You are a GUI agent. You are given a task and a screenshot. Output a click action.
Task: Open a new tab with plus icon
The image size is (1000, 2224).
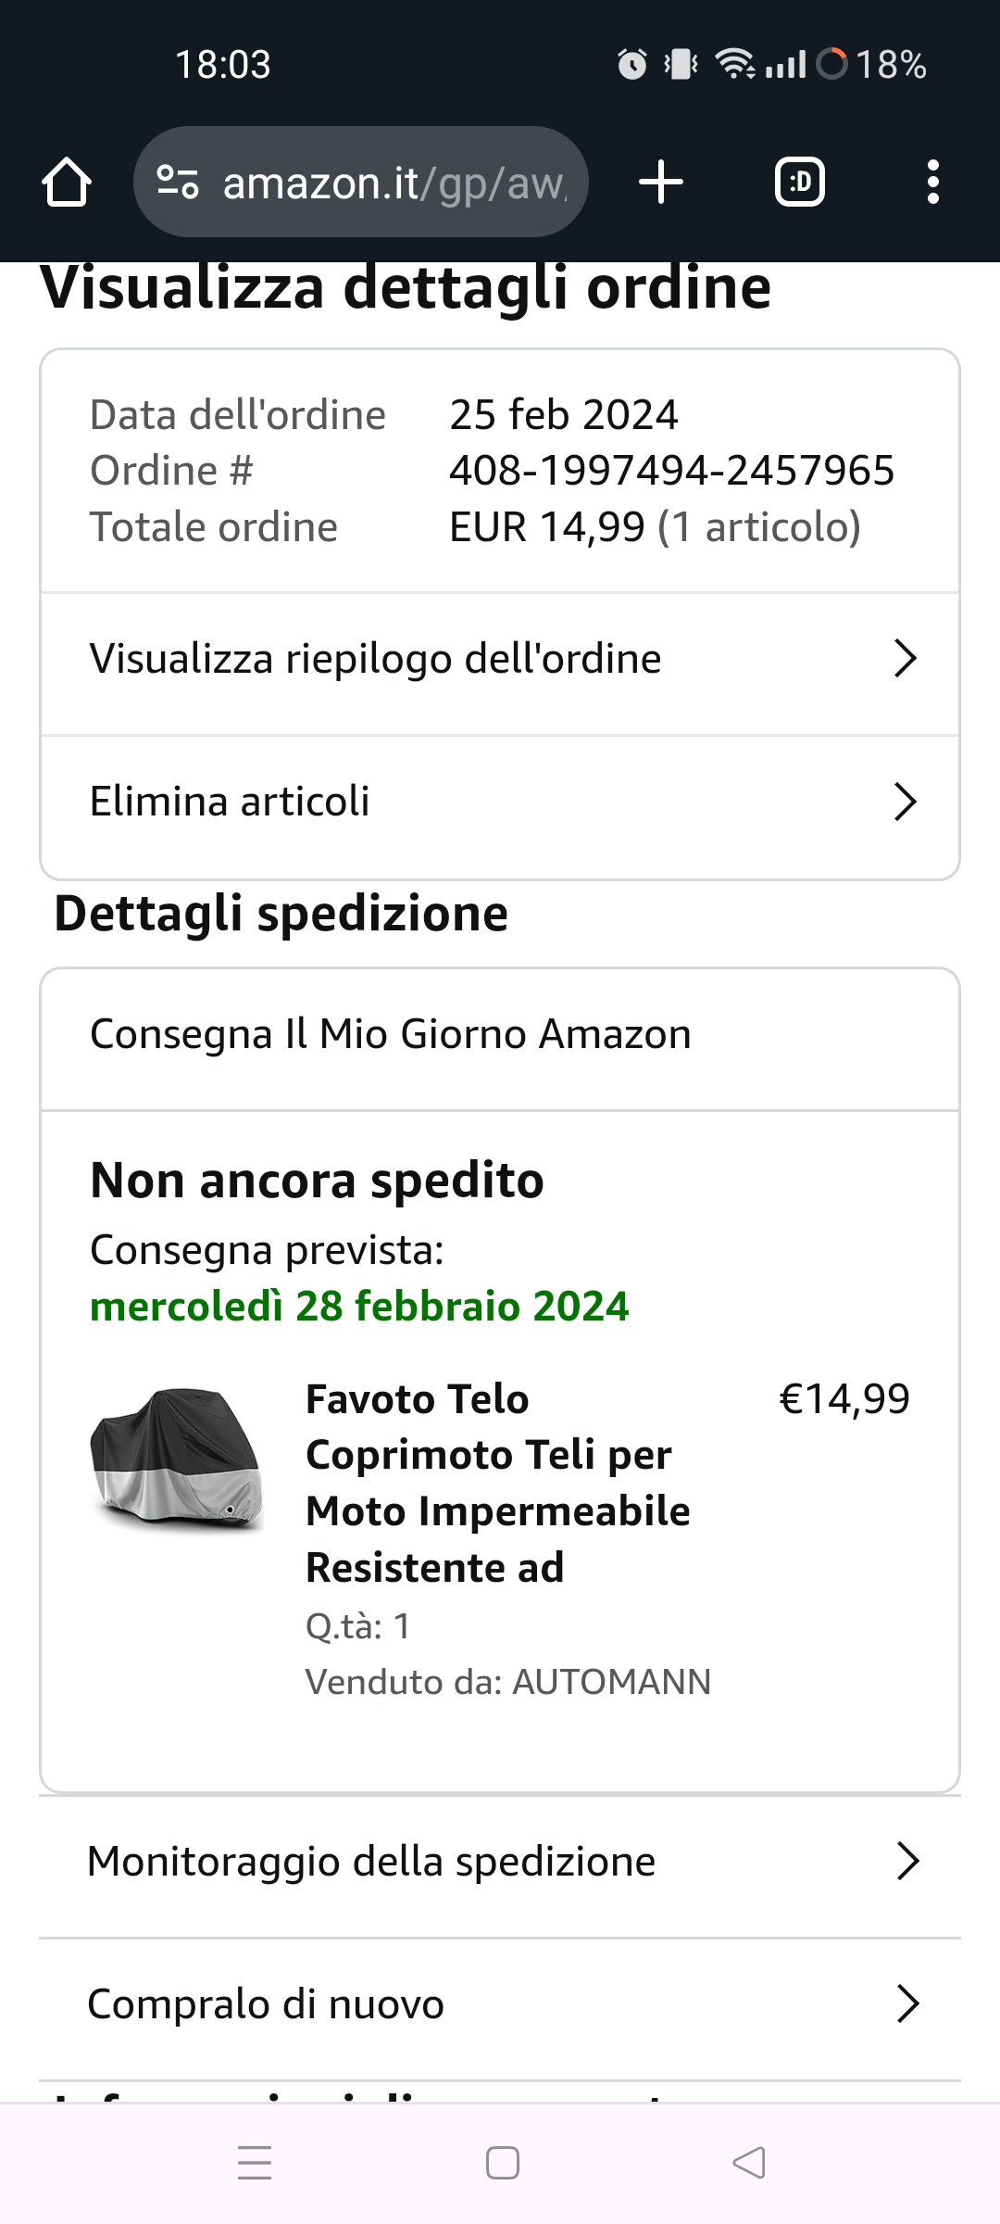point(661,182)
